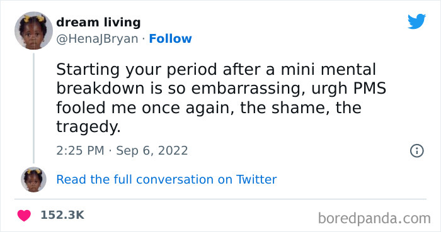The width and height of the screenshot is (441, 232).
Task: Read the full conversation on Twitter
Action: point(166,180)
